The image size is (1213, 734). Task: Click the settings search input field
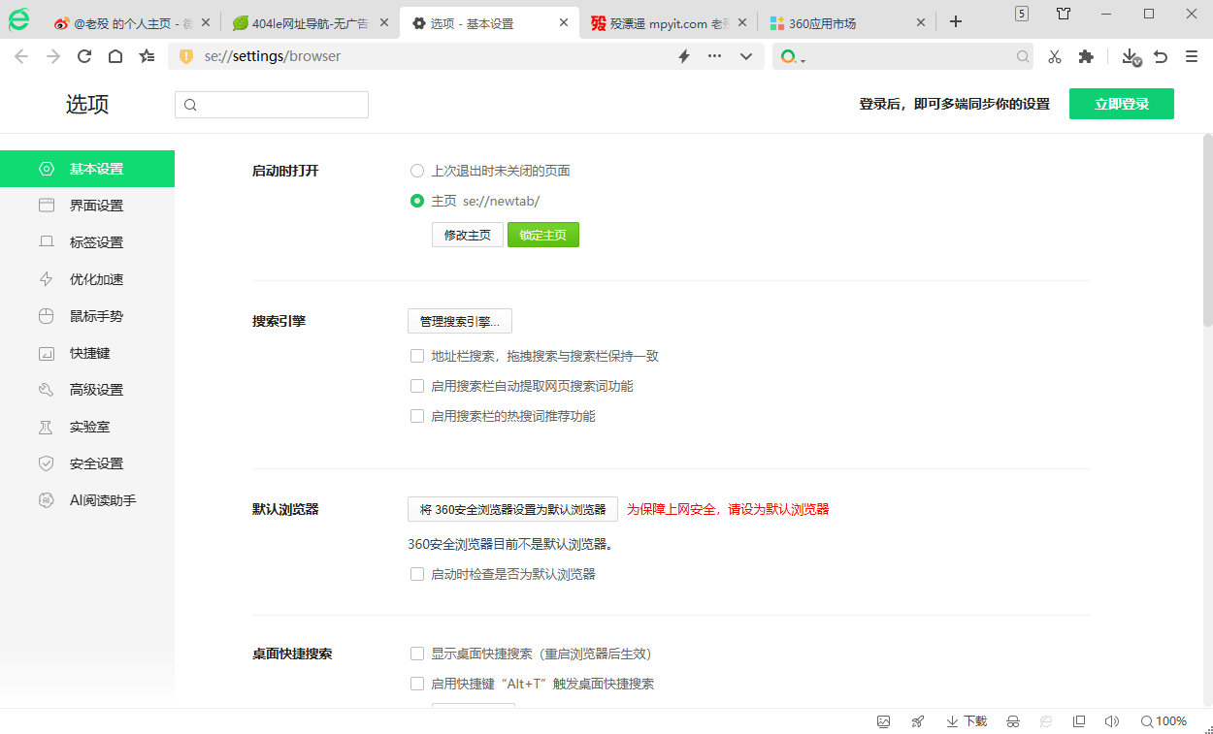(272, 105)
